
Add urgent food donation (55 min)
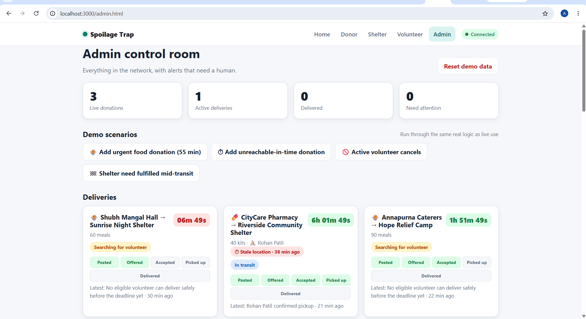(x=145, y=152)
